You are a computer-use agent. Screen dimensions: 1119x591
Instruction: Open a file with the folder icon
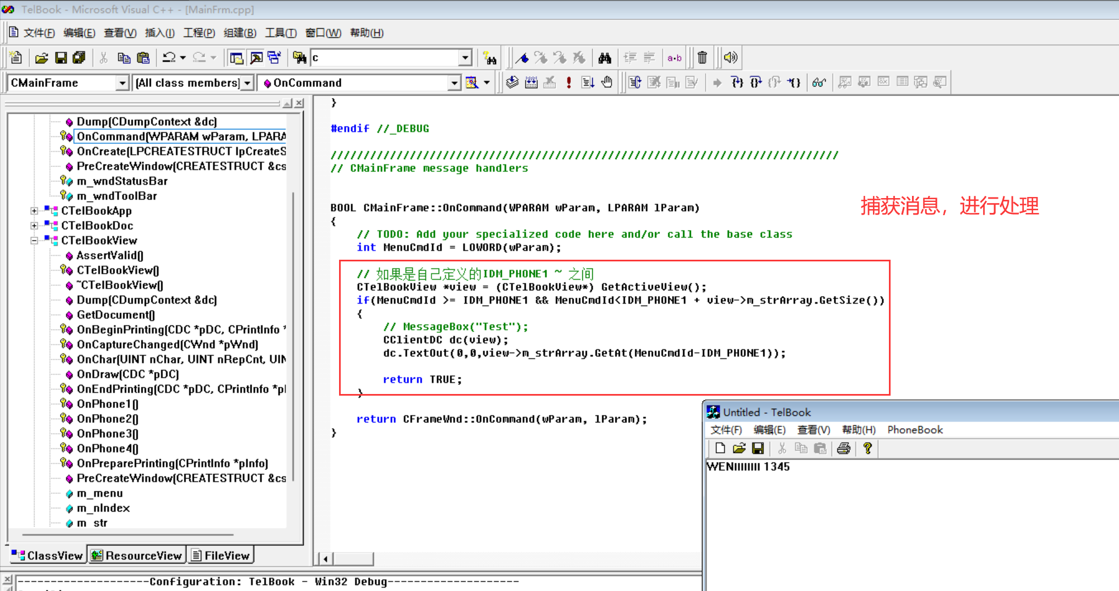(42, 58)
